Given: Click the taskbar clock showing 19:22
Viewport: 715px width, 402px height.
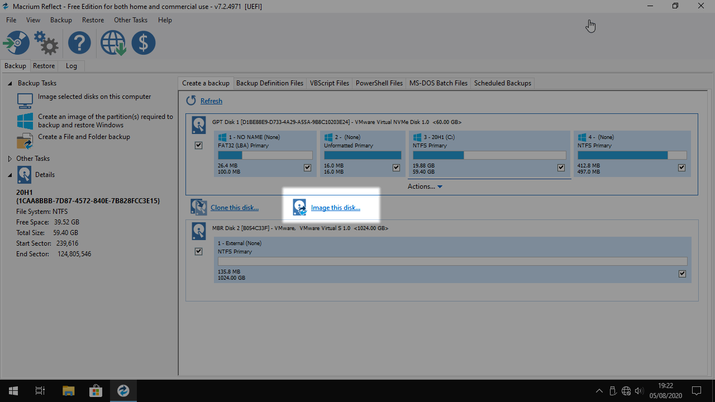Looking at the screenshot, I should pos(665,391).
